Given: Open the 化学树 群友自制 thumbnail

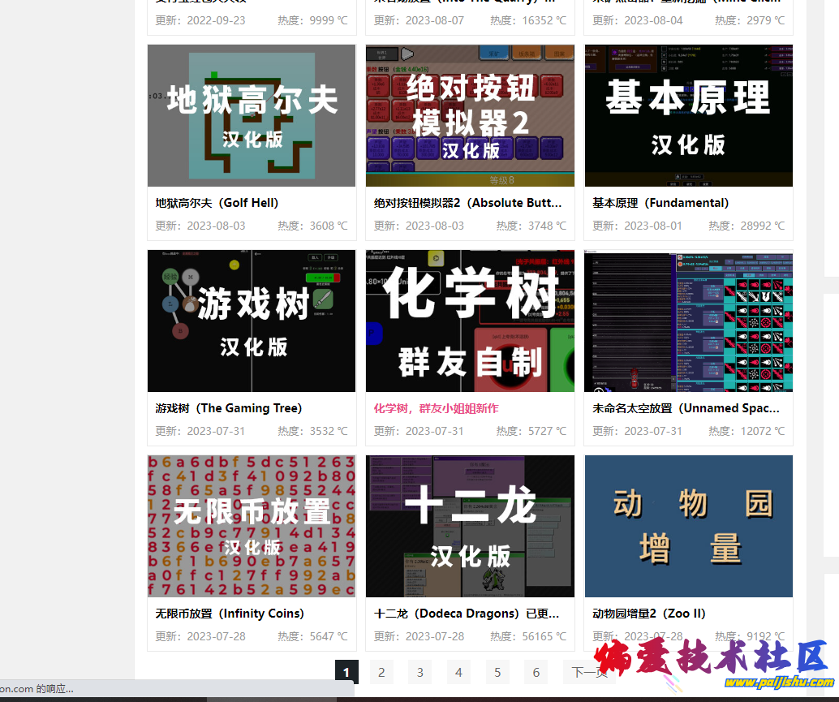Looking at the screenshot, I should click(x=470, y=321).
